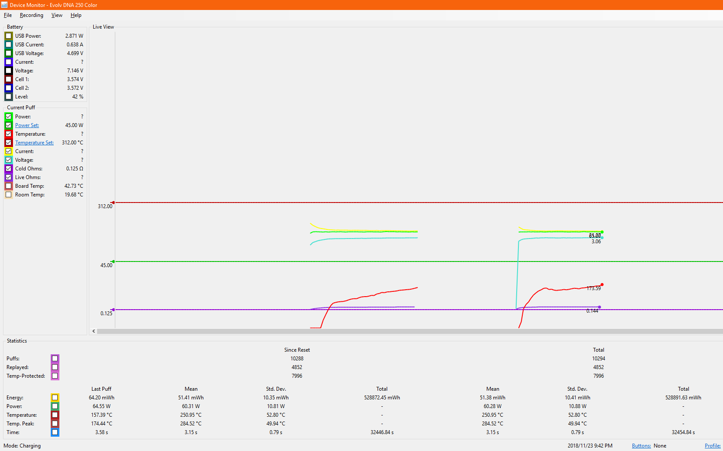Open the Recording menu

31,15
